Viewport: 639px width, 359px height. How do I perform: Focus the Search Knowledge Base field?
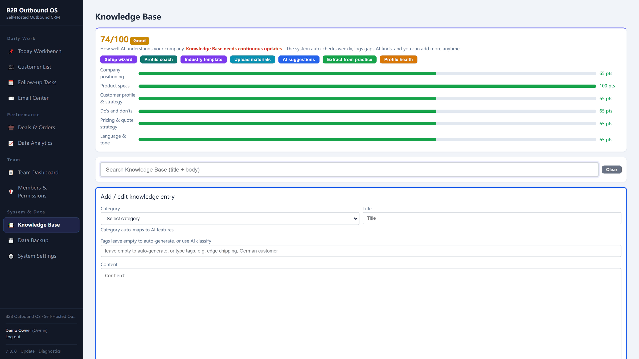[x=349, y=170]
